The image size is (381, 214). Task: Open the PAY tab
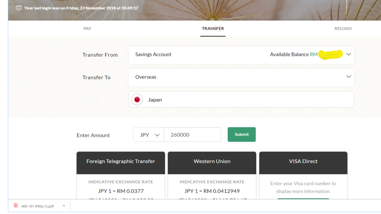87,28
